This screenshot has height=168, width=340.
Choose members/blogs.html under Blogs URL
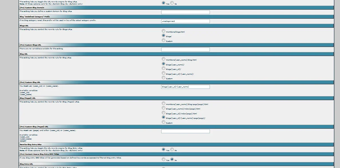tap(163, 31)
